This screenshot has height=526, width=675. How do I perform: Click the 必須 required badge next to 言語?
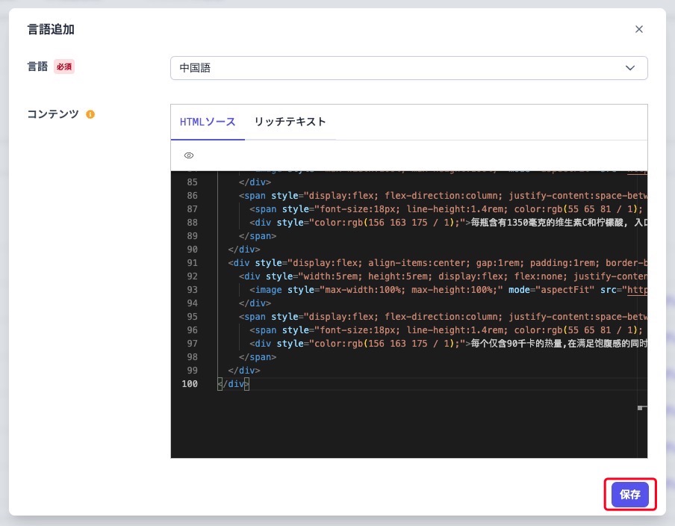64,66
